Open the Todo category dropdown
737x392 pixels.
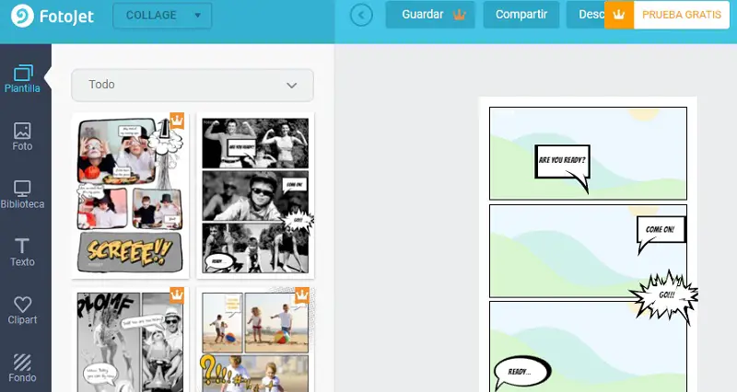tap(193, 85)
